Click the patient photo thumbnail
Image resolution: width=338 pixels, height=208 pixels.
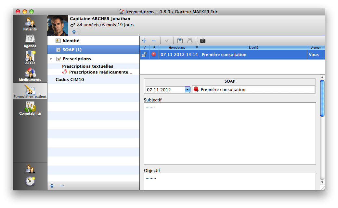click(58, 25)
